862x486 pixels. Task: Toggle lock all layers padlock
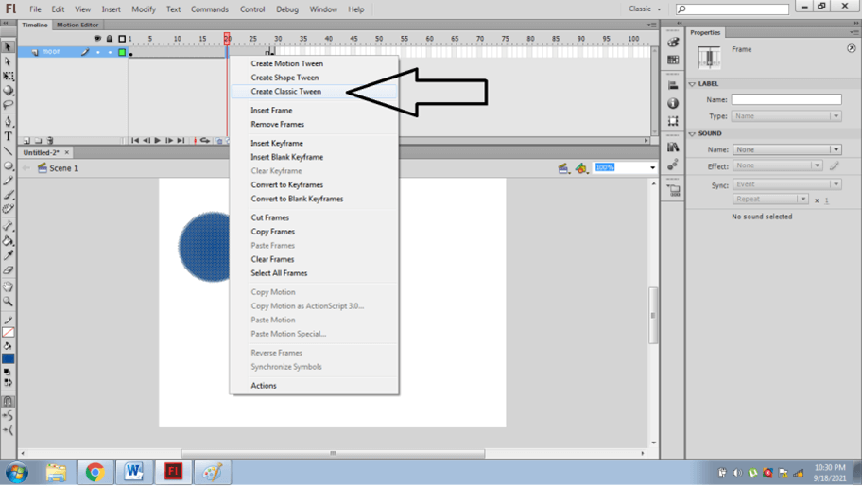tap(110, 39)
